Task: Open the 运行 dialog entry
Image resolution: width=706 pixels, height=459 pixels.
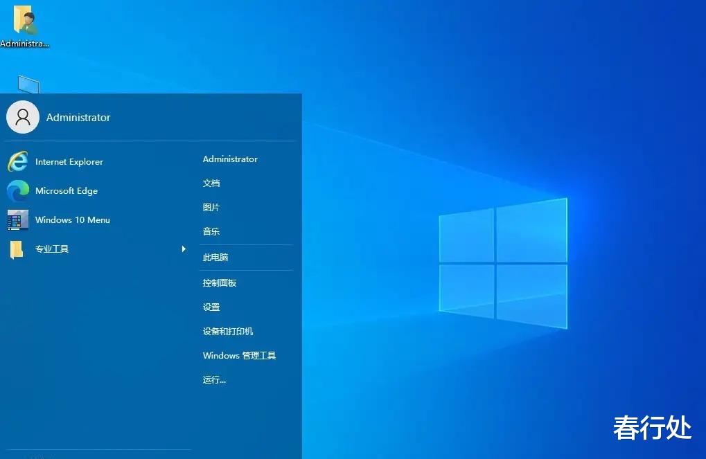Action: click(x=214, y=379)
